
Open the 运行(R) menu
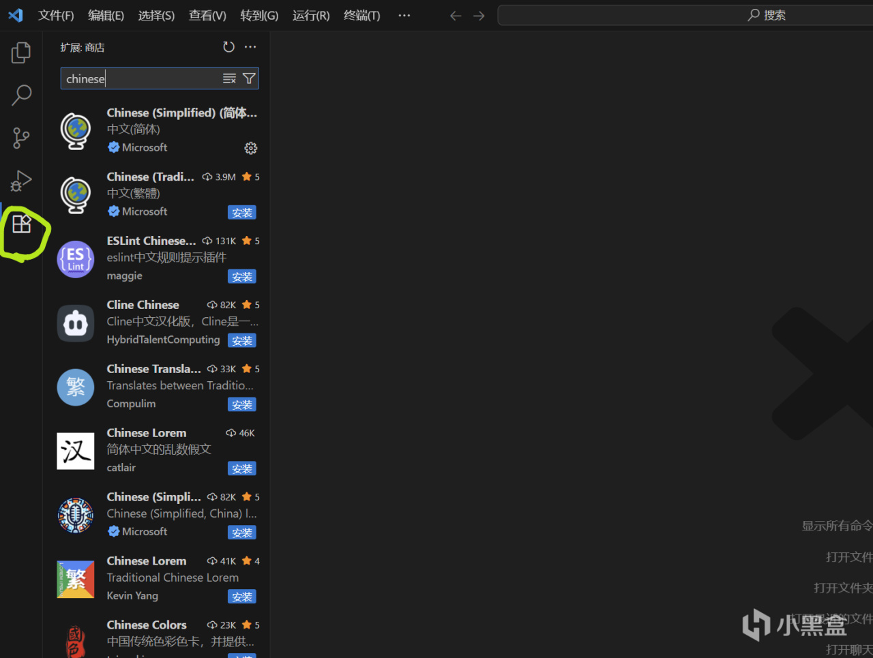tap(311, 15)
